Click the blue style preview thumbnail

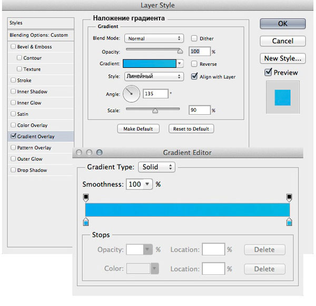tap(282, 97)
